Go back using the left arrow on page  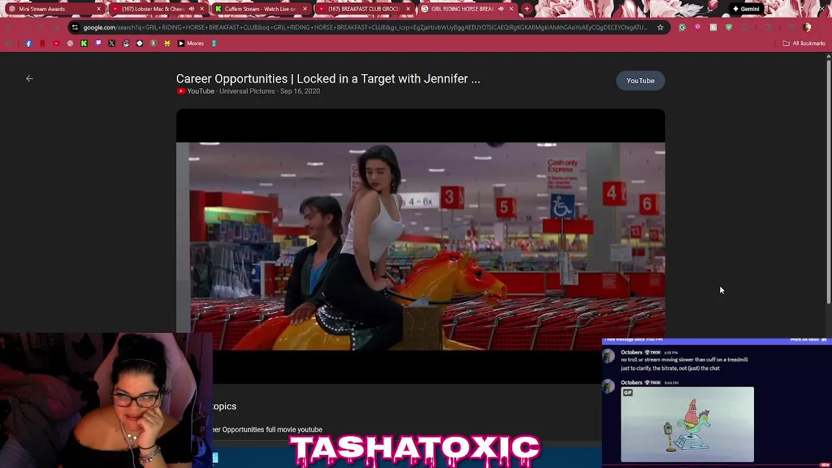coord(29,79)
